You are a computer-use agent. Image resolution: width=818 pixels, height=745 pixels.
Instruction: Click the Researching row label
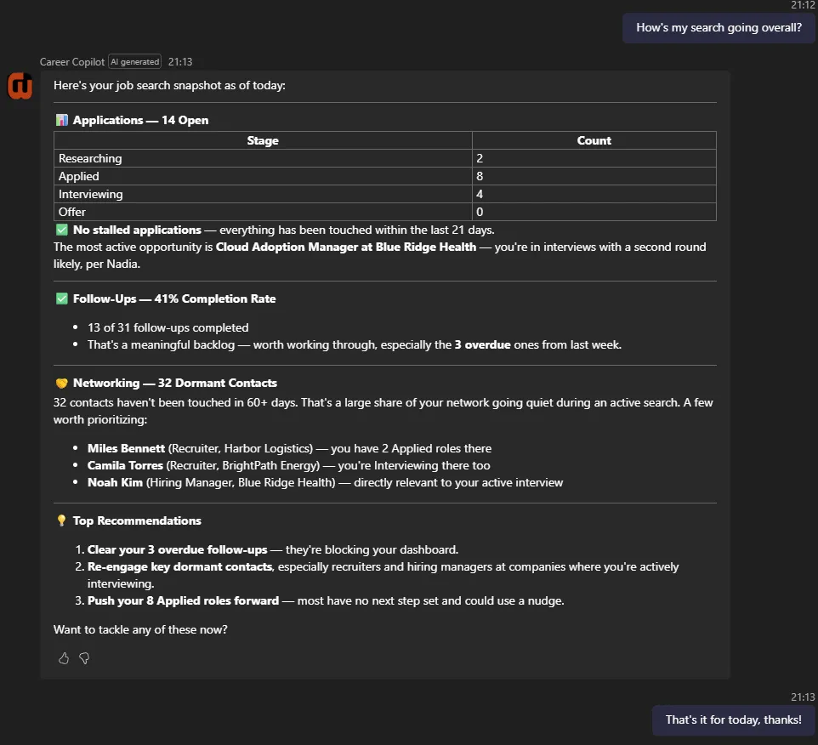click(x=90, y=158)
